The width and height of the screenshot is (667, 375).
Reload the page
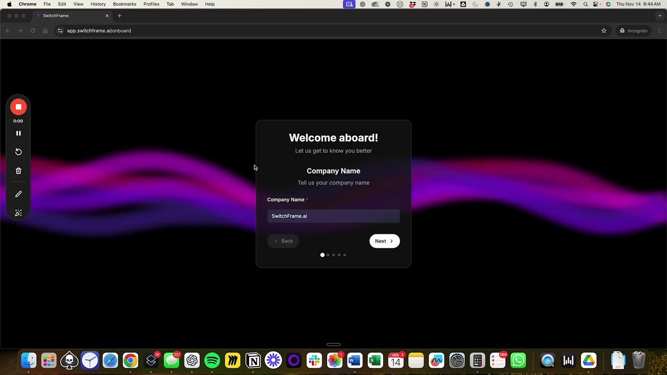tap(33, 31)
